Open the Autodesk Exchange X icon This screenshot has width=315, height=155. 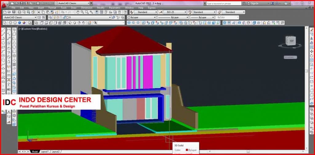tap(272, 3)
